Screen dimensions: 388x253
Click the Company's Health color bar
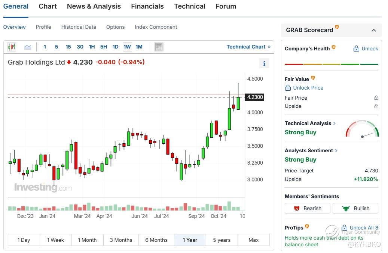pyautogui.click(x=332, y=64)
